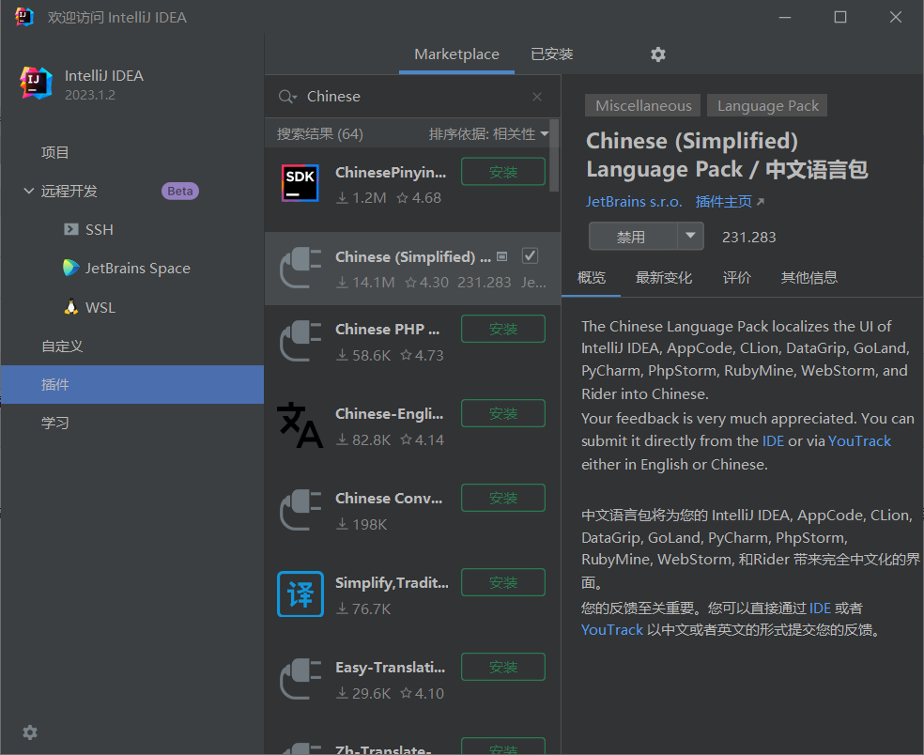Click into the plugin search field
The image size is (924, 755).
[412, 97]
